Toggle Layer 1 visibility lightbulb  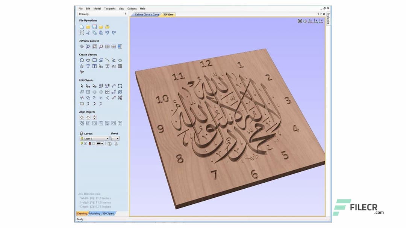tap(82, 143)
